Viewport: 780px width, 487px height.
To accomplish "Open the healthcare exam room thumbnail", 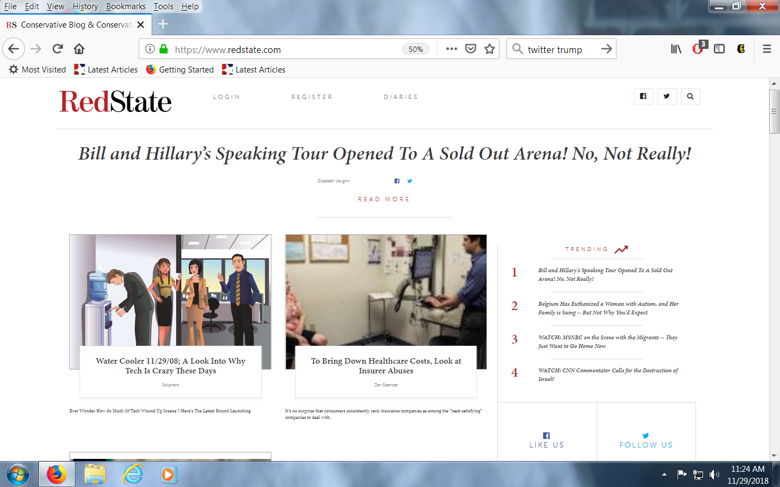I will pyautogui.click(x=386, y=290).
